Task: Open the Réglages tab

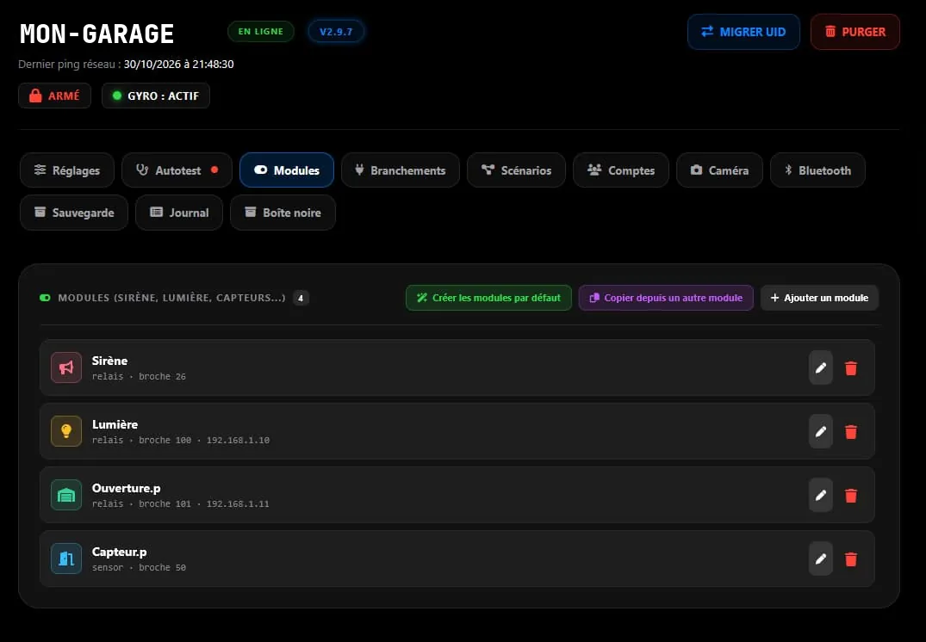Action: click(x=66, y=170)
